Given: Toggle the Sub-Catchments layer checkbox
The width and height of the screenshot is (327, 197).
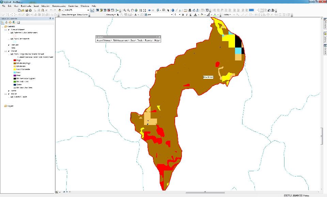Looking at the screenshot, I should 12,39.
